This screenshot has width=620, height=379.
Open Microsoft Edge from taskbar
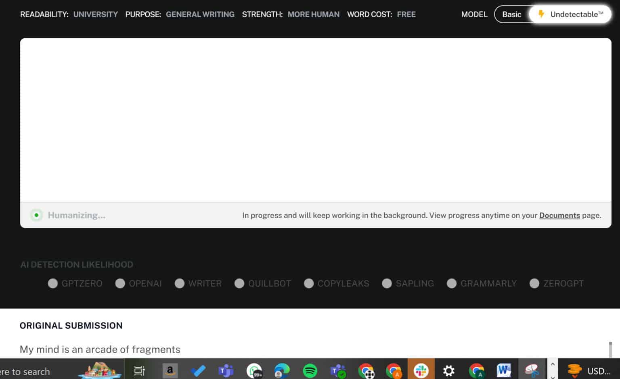click(x=282, y=371)
